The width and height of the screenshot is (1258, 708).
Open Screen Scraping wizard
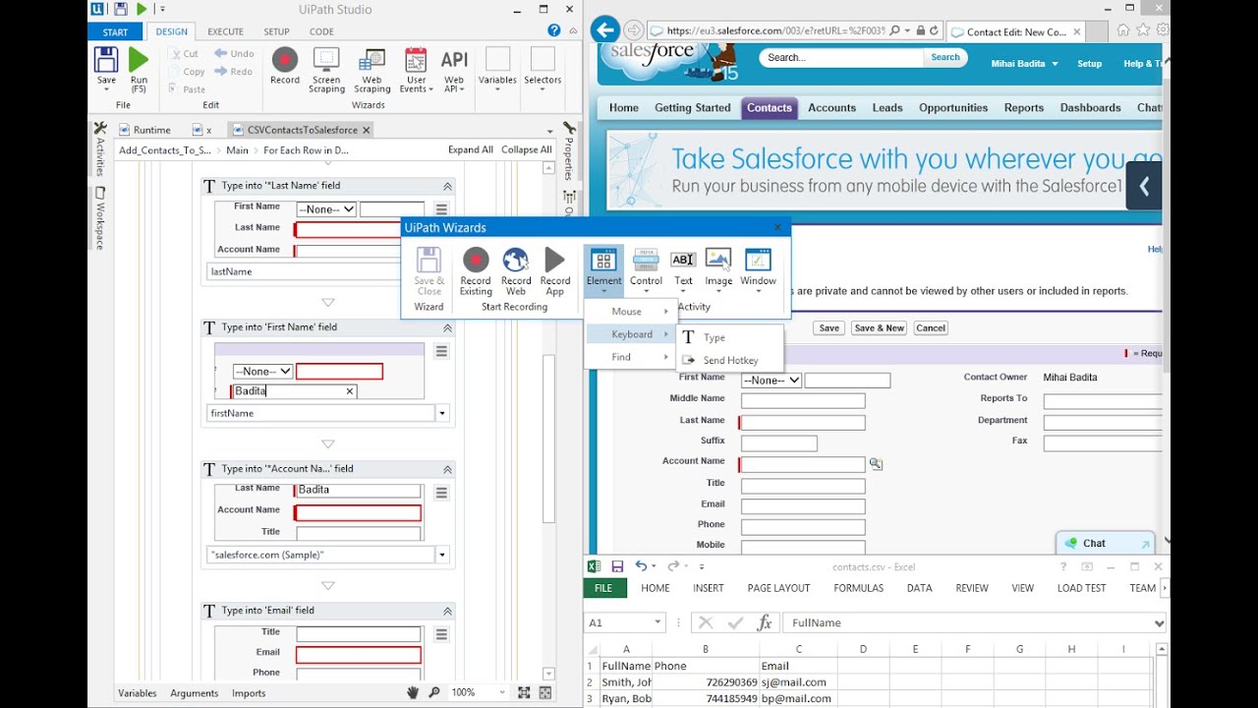326,70
